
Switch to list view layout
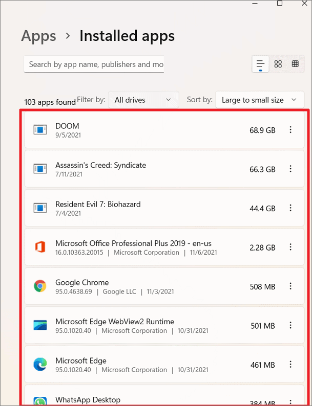tap(260, 64)
